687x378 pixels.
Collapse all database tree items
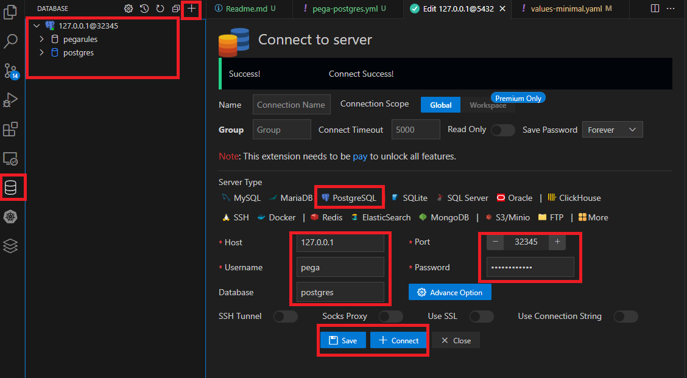(175, 9)
